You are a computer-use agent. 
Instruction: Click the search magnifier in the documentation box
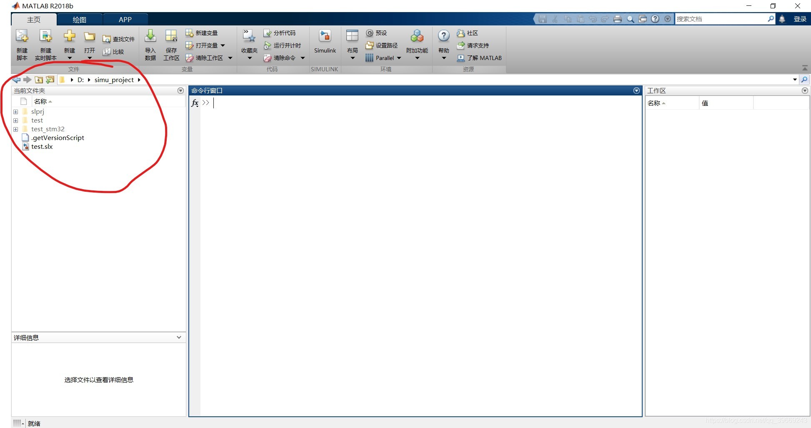pos(771,19)
